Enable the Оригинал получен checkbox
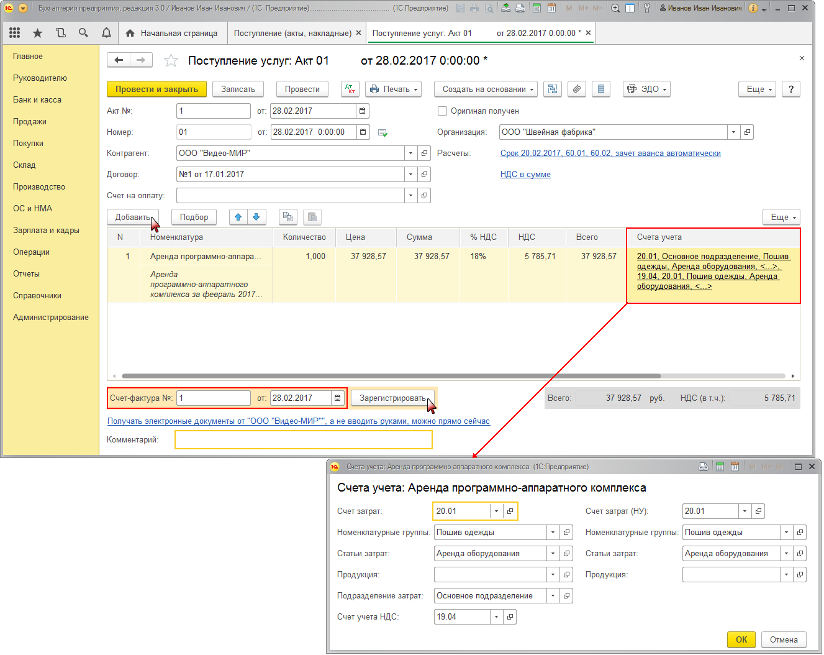Image resolution: width=824 pixels, height=655 pixels. [x=443, y=111]
